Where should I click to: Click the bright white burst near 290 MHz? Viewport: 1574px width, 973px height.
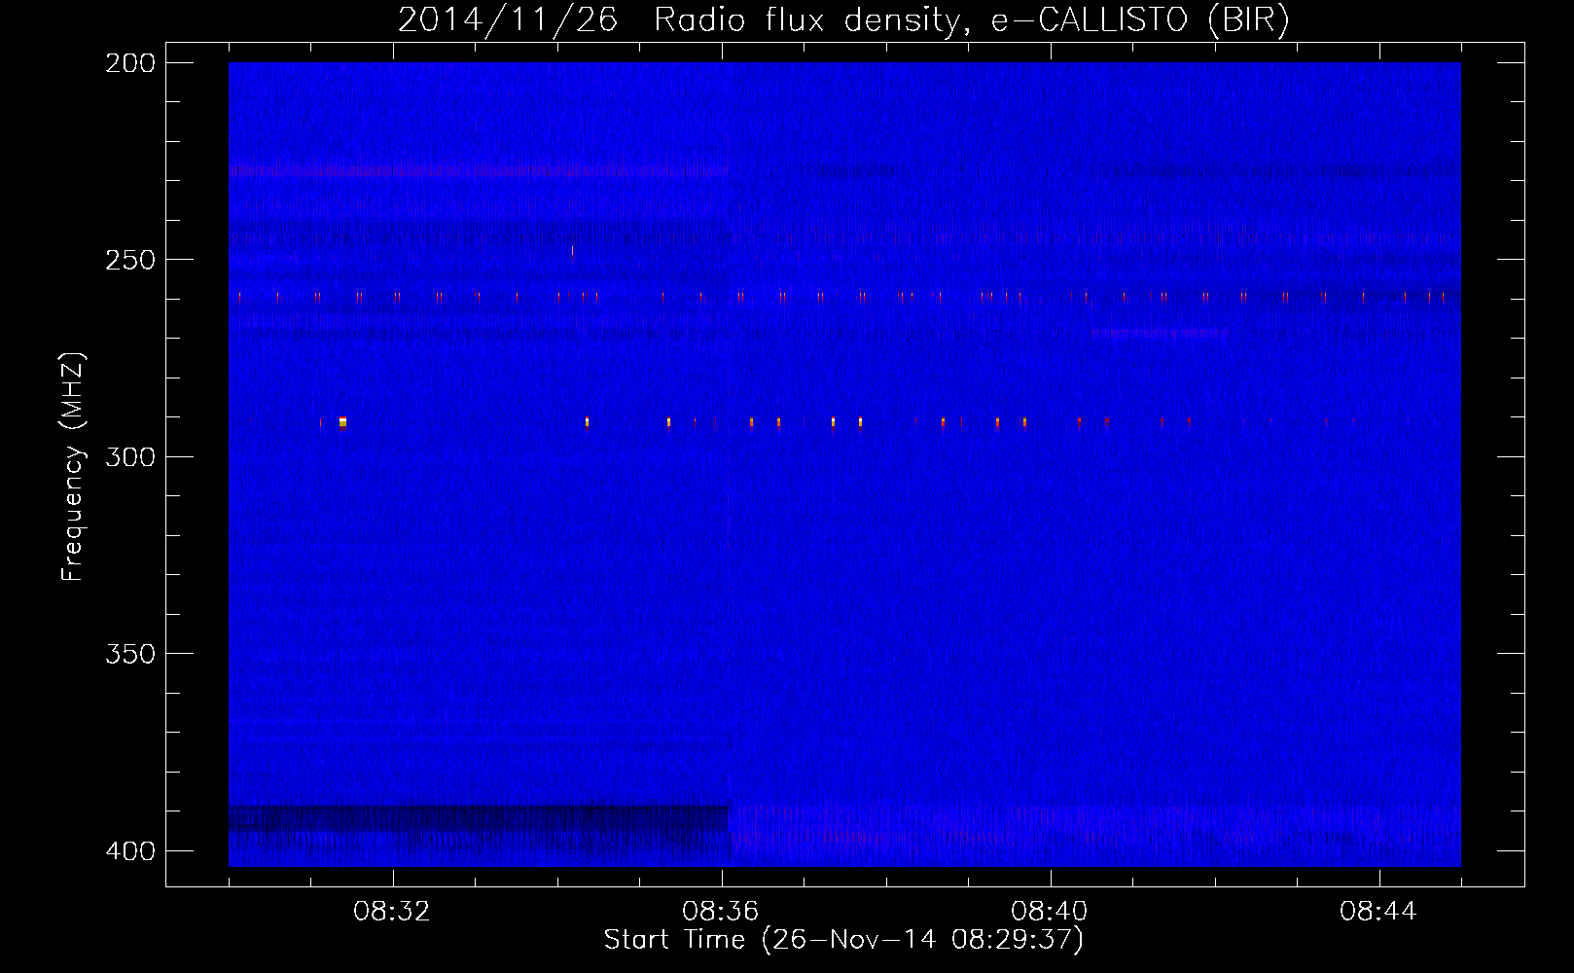pyautogui.click(x=342, y=422)
